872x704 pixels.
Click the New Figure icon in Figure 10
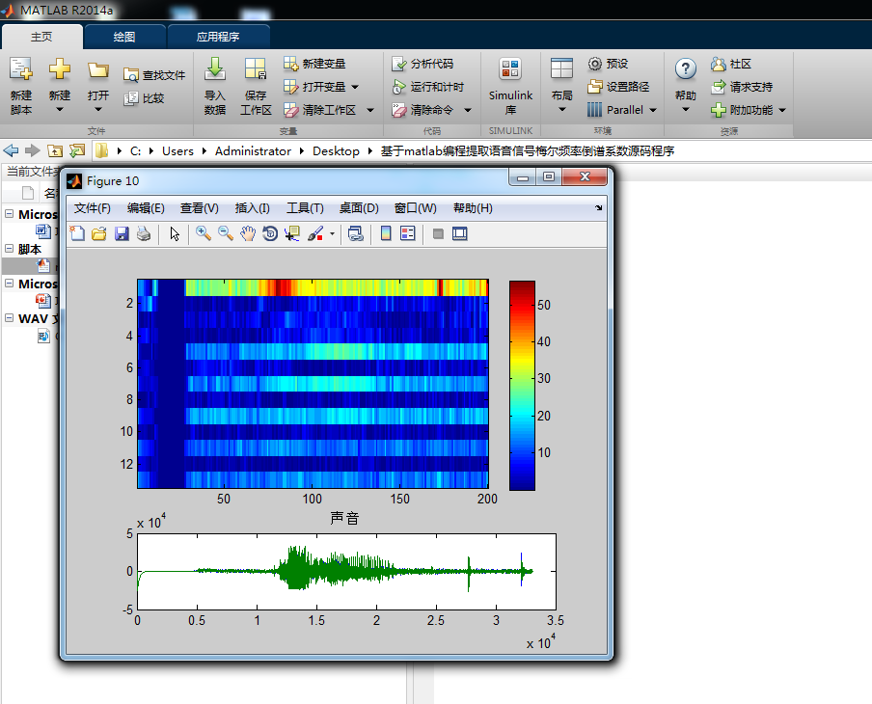point(77,233)
